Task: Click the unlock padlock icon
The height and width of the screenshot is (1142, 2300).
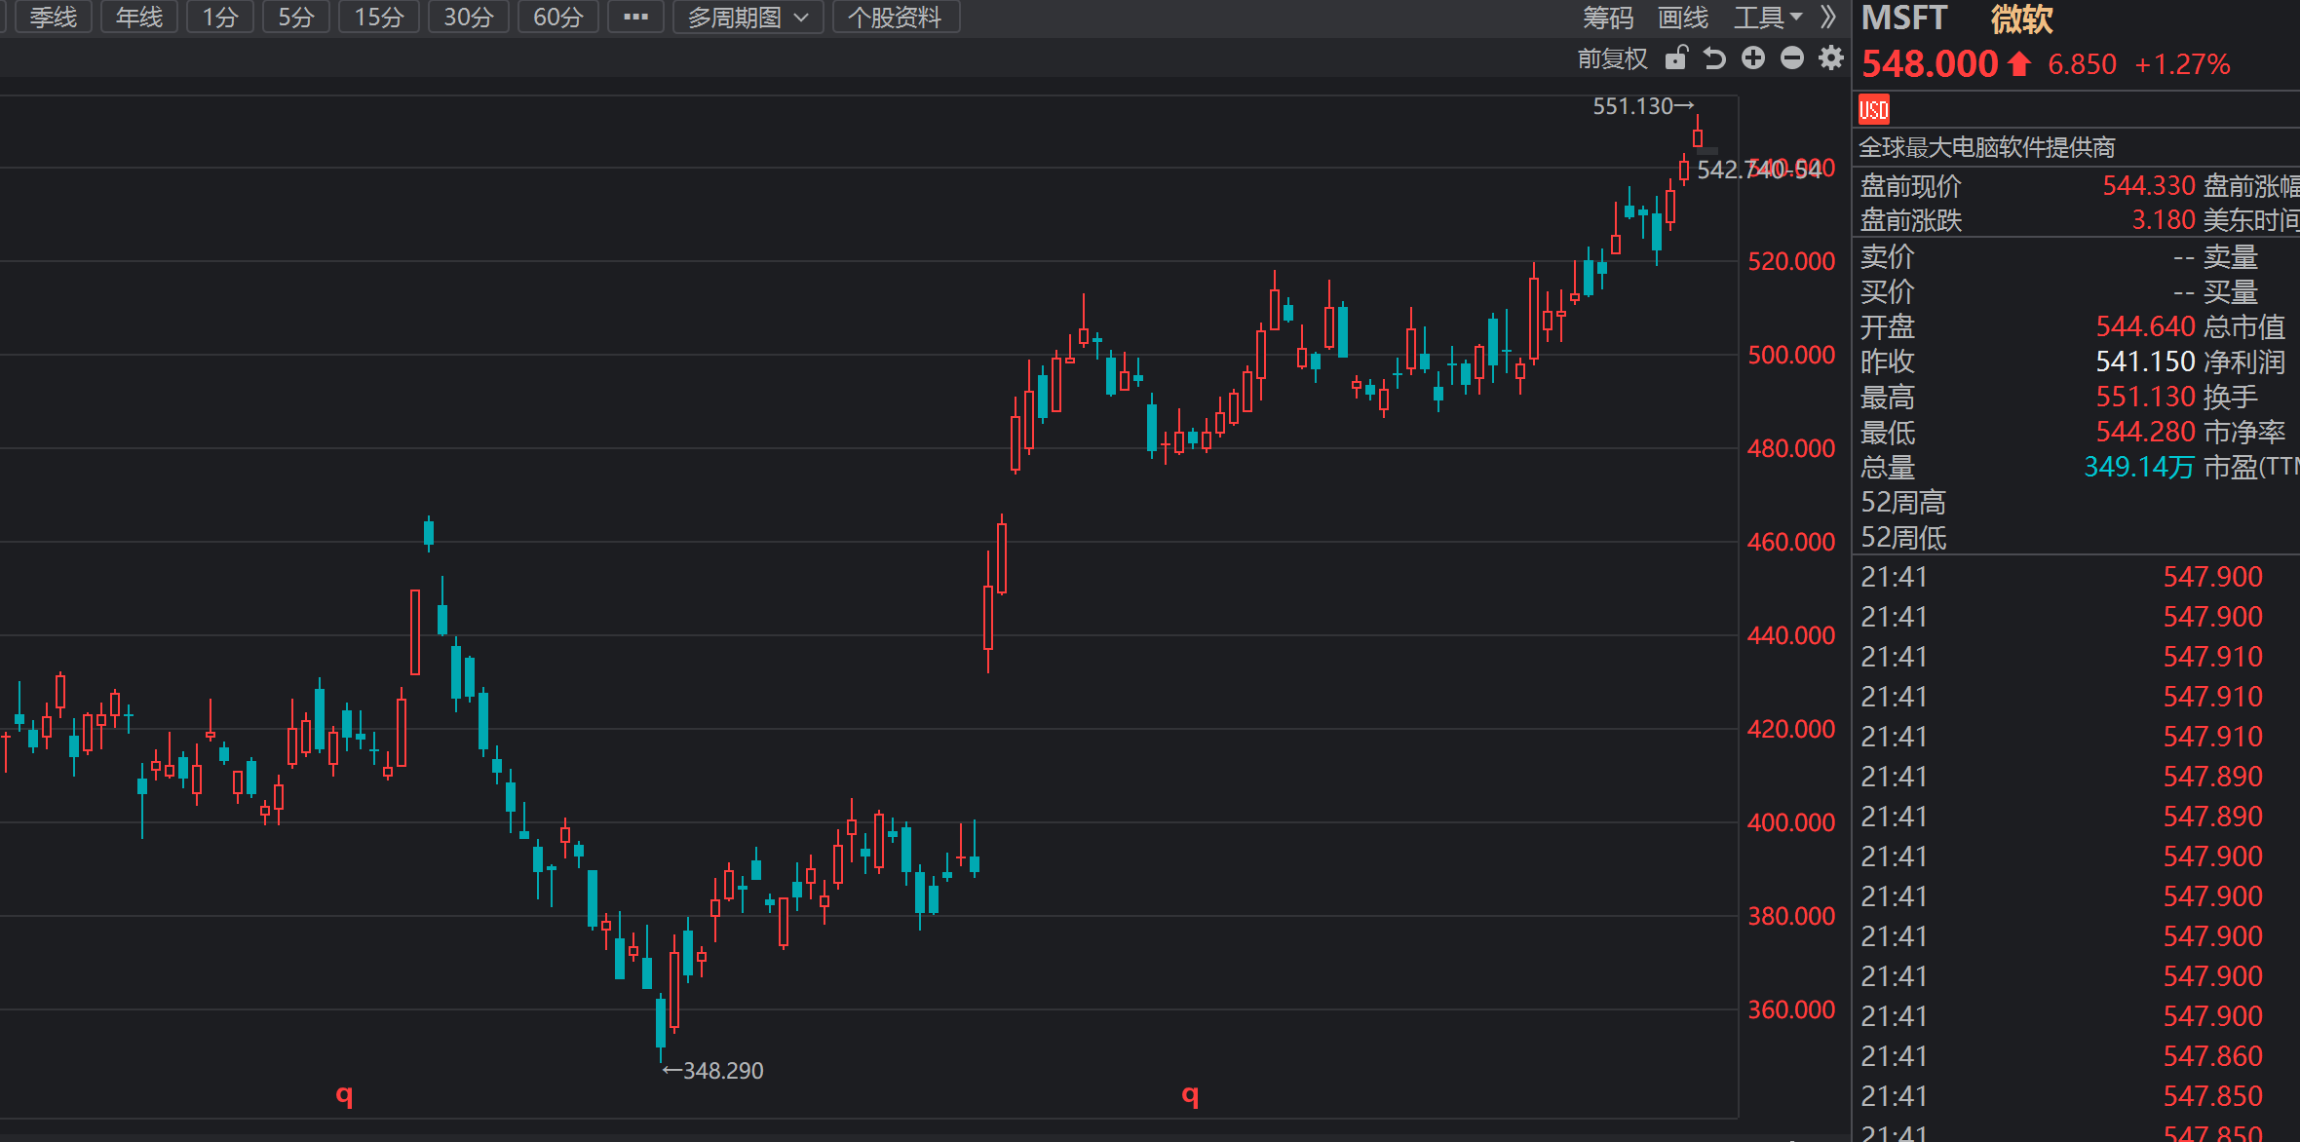Action: [x=1675, y=58]
